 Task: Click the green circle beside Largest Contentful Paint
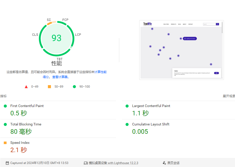click(127, 106)
